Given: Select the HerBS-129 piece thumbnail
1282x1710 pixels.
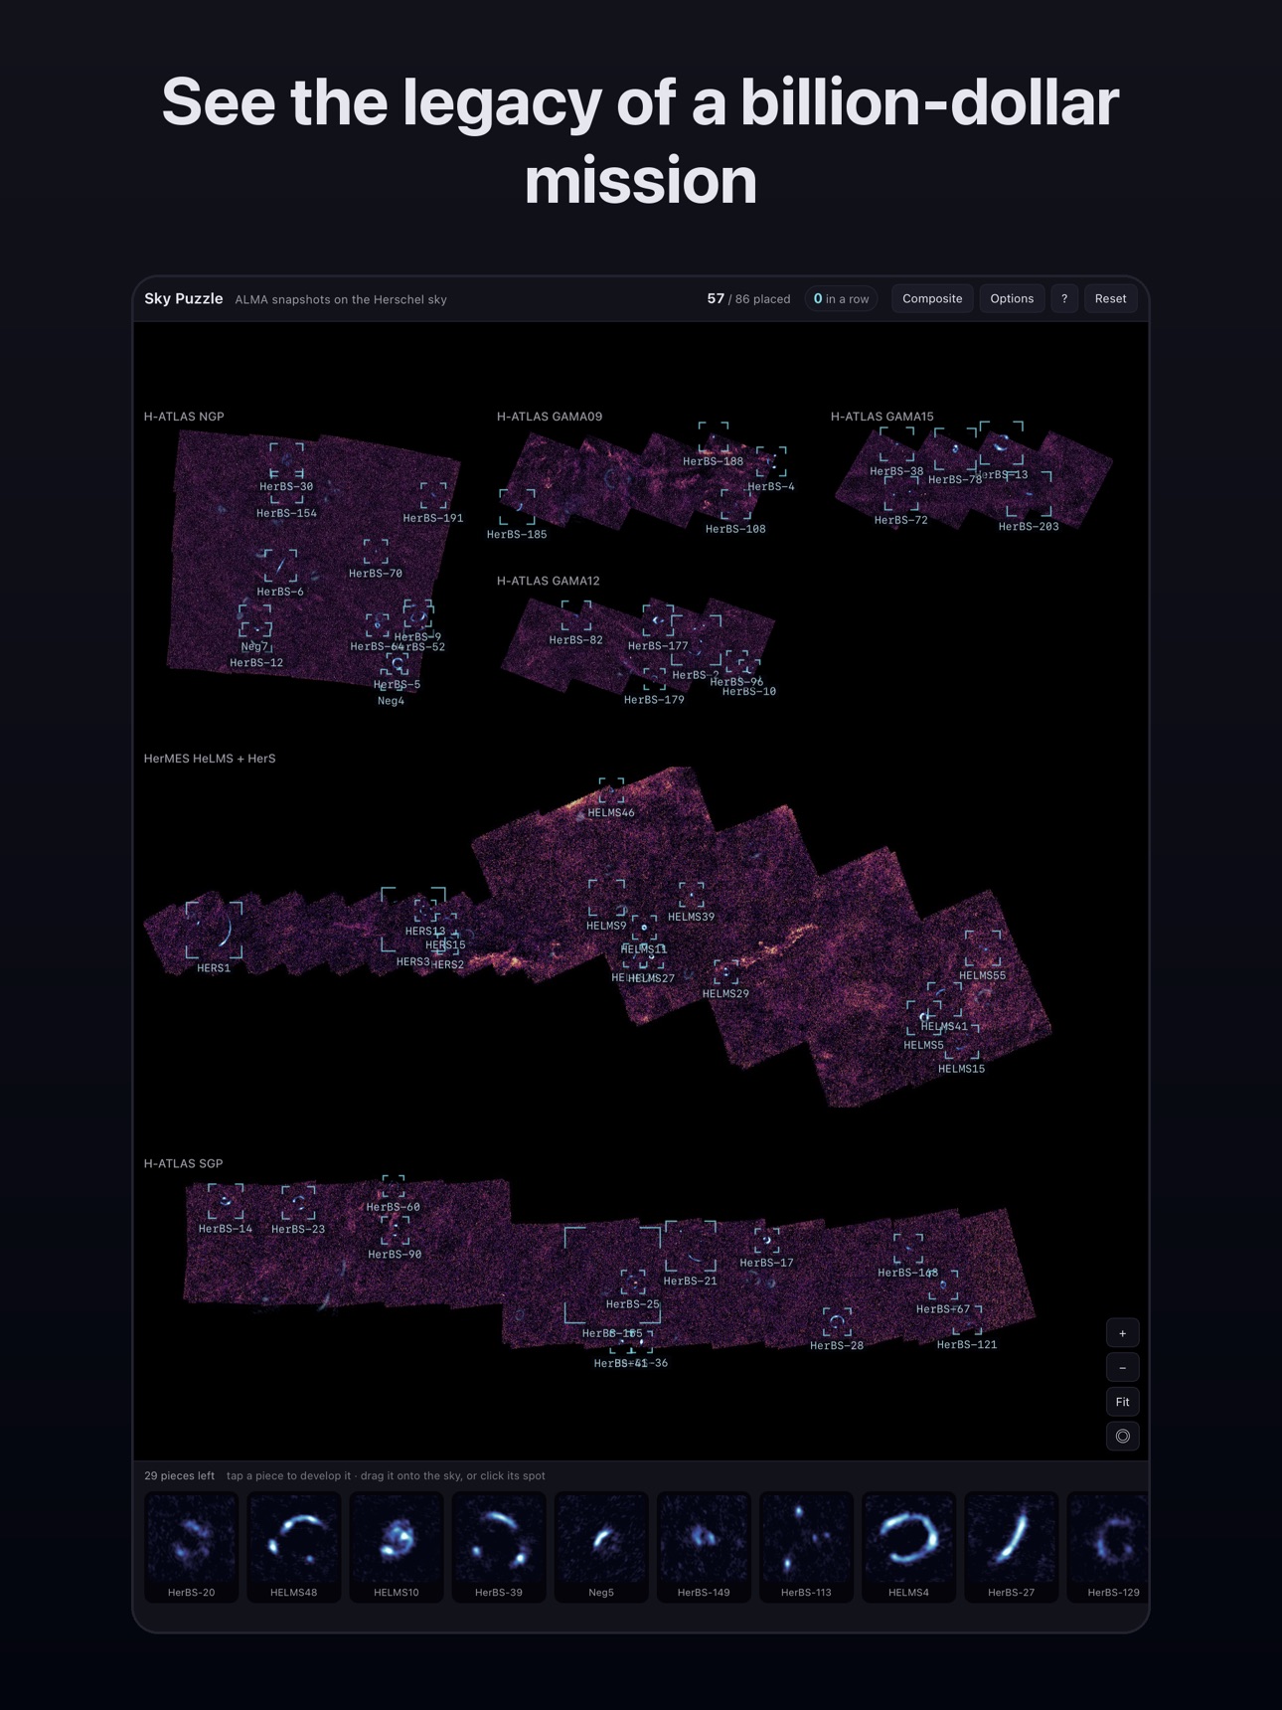Looking at the screenshot, I should click(x=1107, y=1546).
